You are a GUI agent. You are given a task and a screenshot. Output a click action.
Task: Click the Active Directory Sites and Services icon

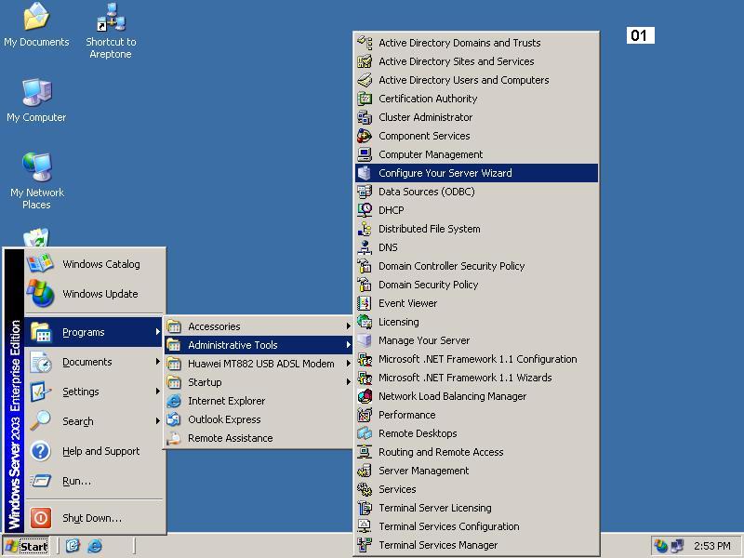(x=365, y=61)
